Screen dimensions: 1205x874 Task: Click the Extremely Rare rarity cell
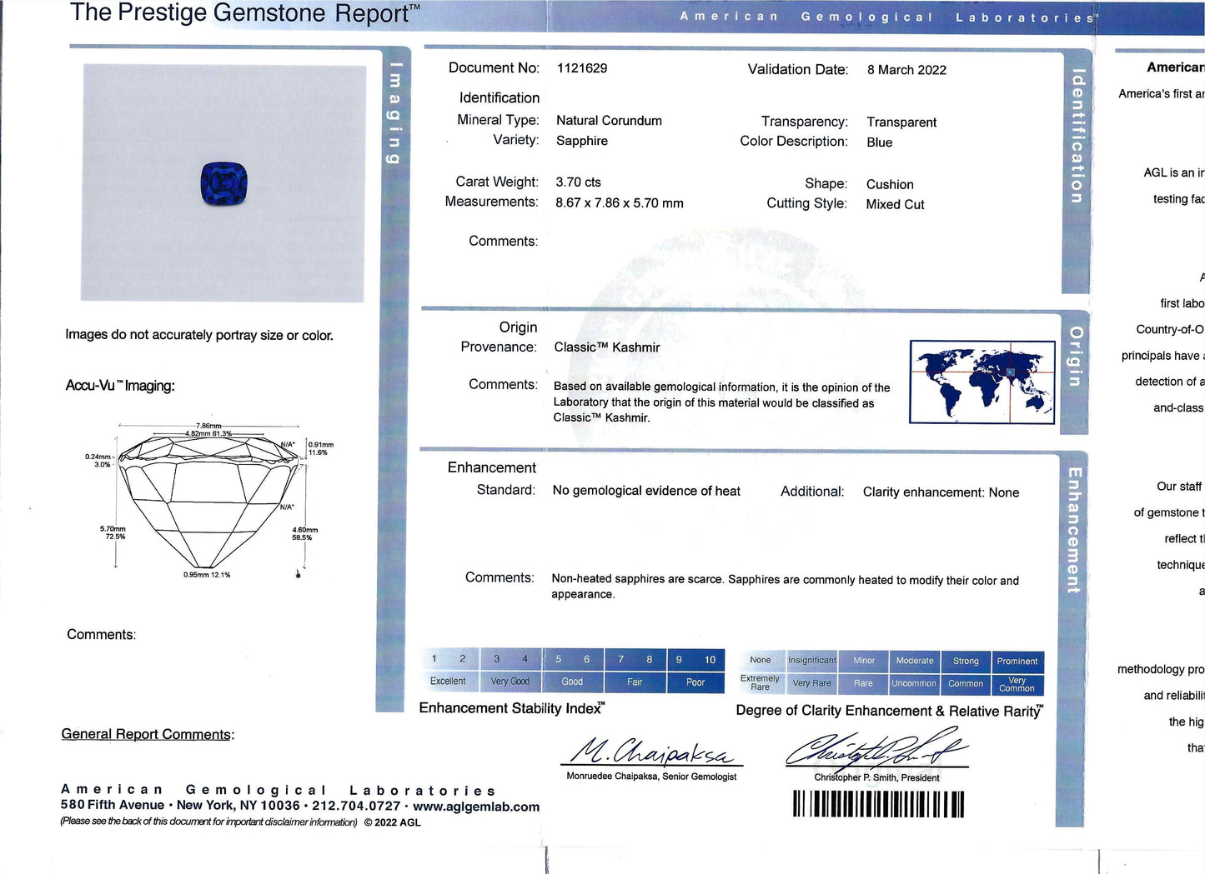[760, 683]
